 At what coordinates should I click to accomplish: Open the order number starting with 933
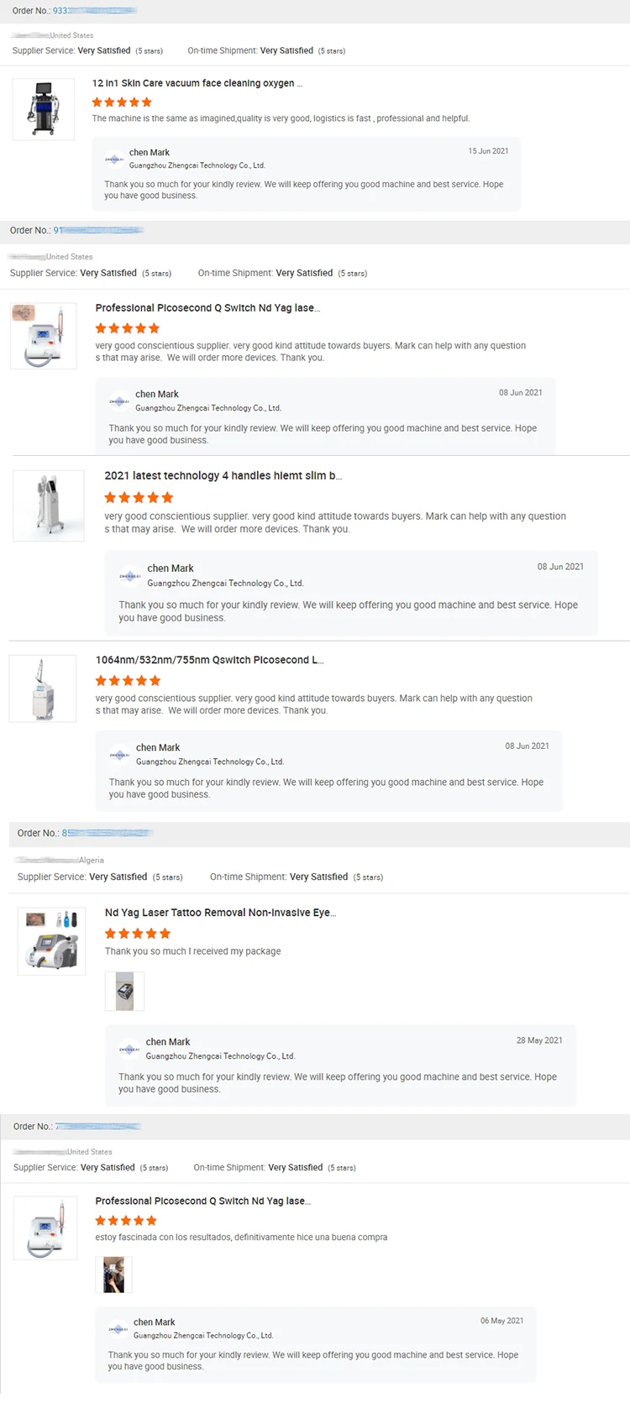94,11
